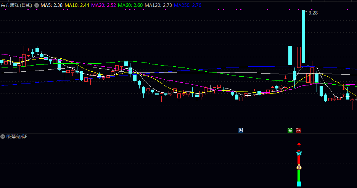Click the 财 financial report marker
The image size is (357, 188).
point(241,130)
